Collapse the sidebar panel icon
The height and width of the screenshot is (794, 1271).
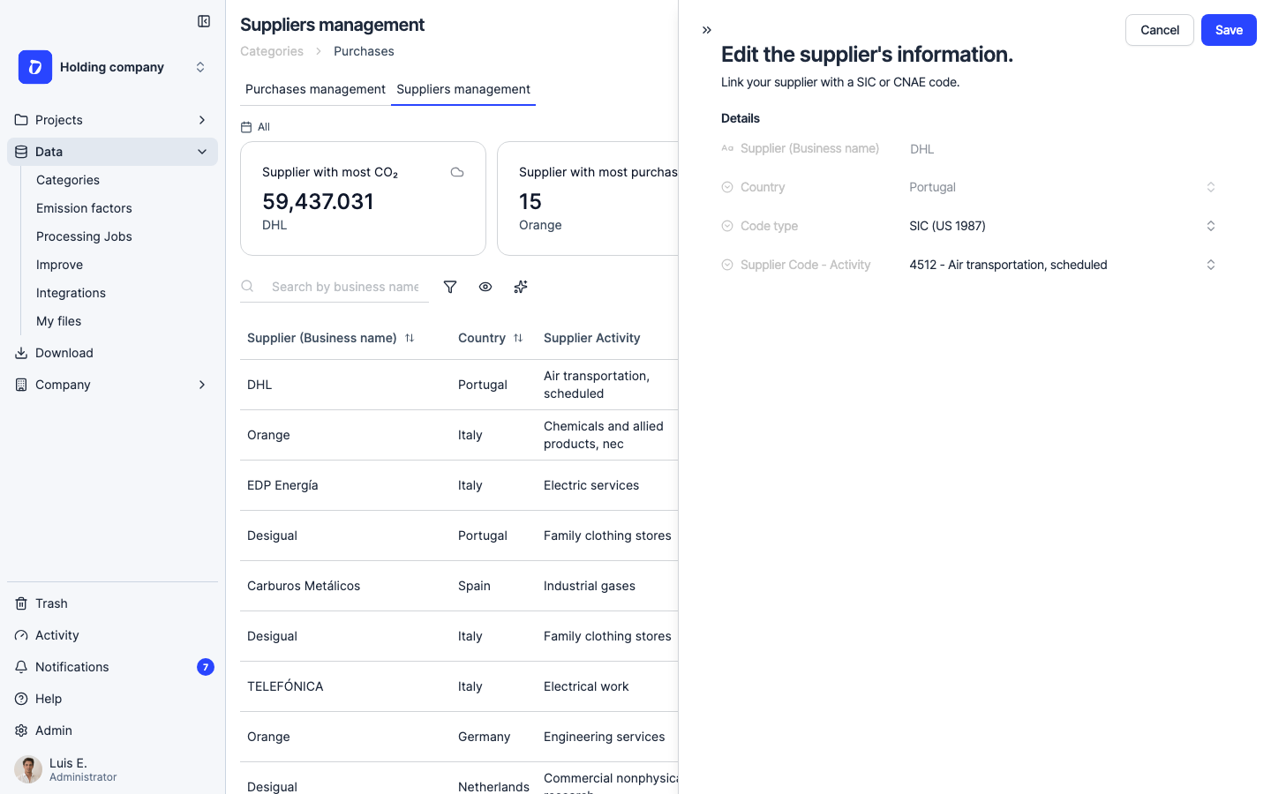coord(204,21)
